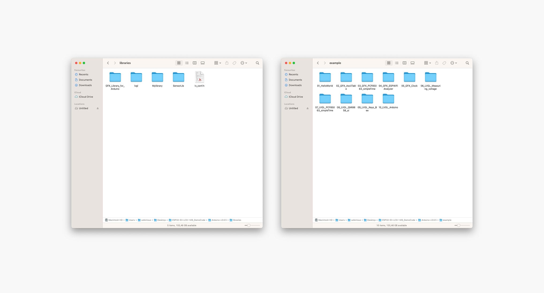Open action menu dropdown in libraries window
The width and height of the screenshot is (544, 293).
click(x=244, y=63)
